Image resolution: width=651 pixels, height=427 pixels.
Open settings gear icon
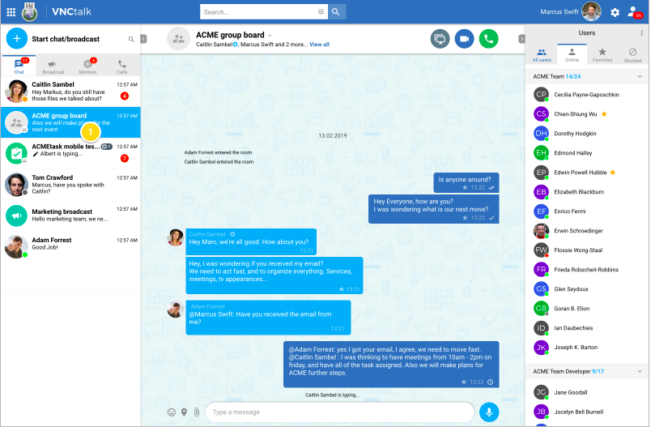pyautogui.click(x=615, y=12)
